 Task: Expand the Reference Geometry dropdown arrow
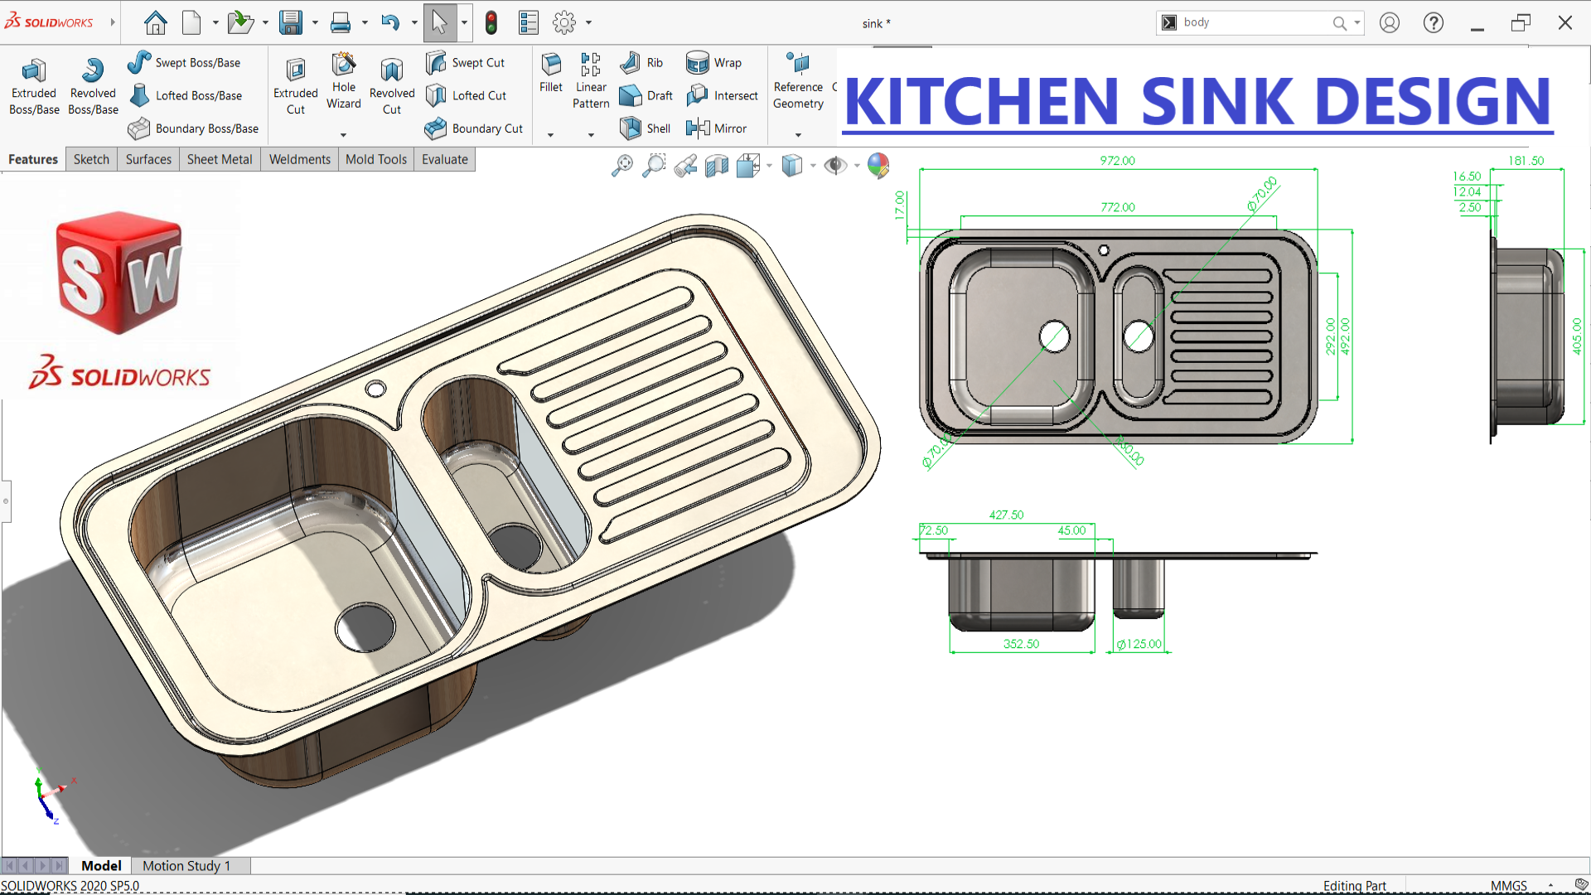click(x=798, y=134)
